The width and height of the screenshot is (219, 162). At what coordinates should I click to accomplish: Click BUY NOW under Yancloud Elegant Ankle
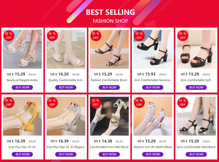tap(22, 87)
